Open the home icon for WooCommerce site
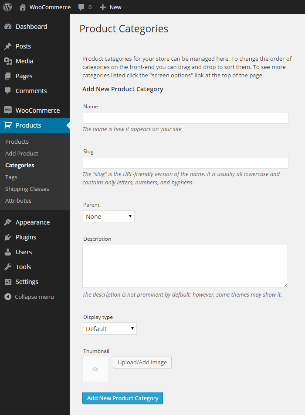 23,7
